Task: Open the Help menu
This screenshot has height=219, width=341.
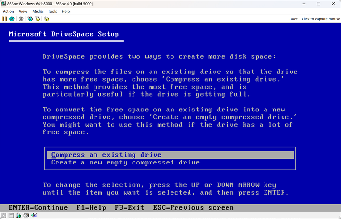Action: pyautogui.click(x=66, y=11)
